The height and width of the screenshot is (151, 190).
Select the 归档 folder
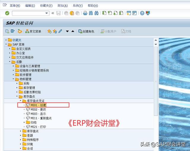tap(34, 123)
